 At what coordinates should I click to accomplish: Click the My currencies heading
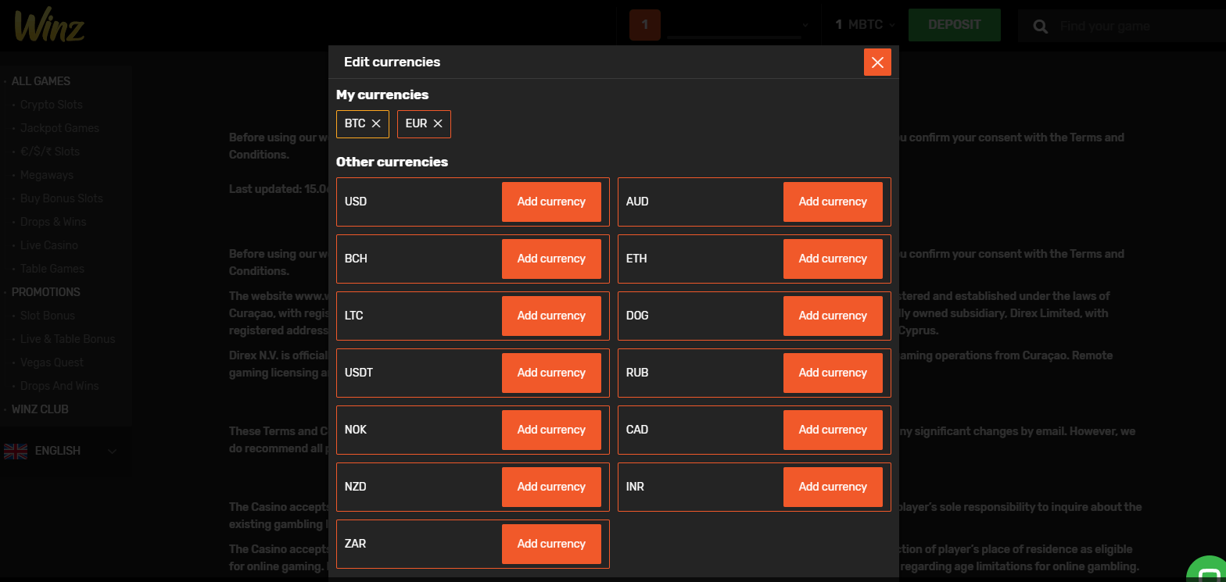coord(382,95)
